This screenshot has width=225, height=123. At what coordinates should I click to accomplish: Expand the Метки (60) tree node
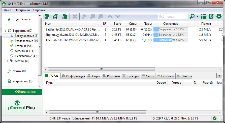8,61
